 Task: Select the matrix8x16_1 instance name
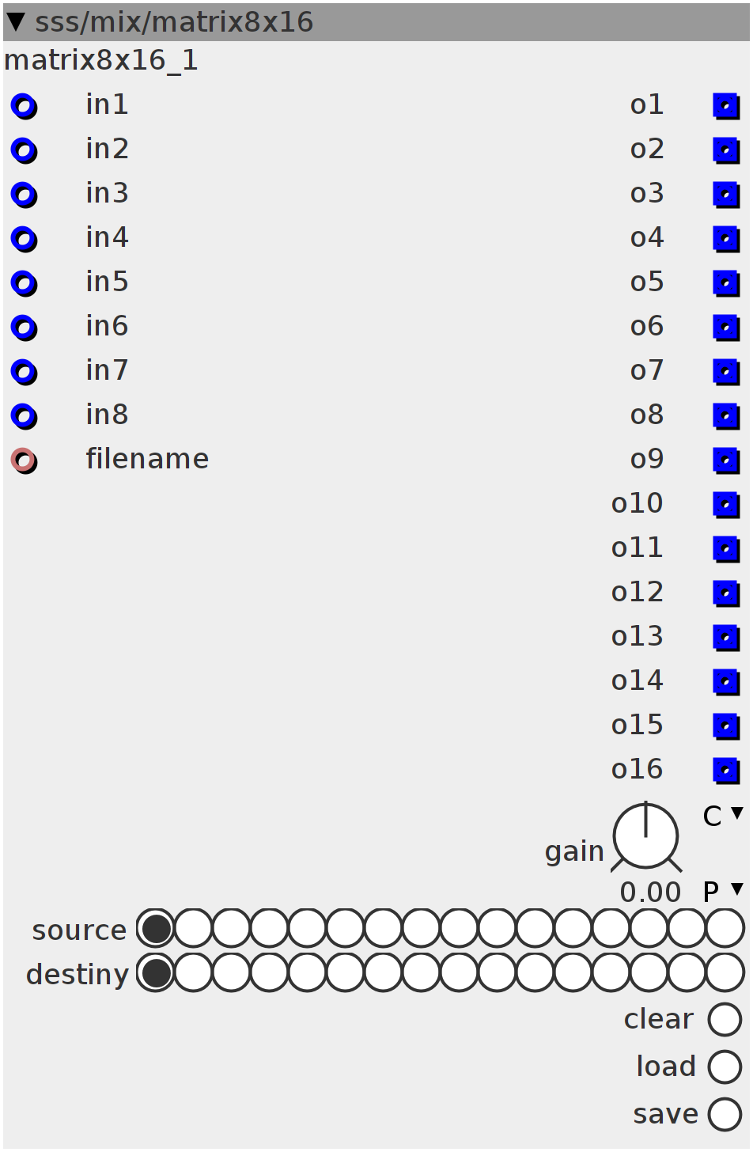tap(101, 61)
